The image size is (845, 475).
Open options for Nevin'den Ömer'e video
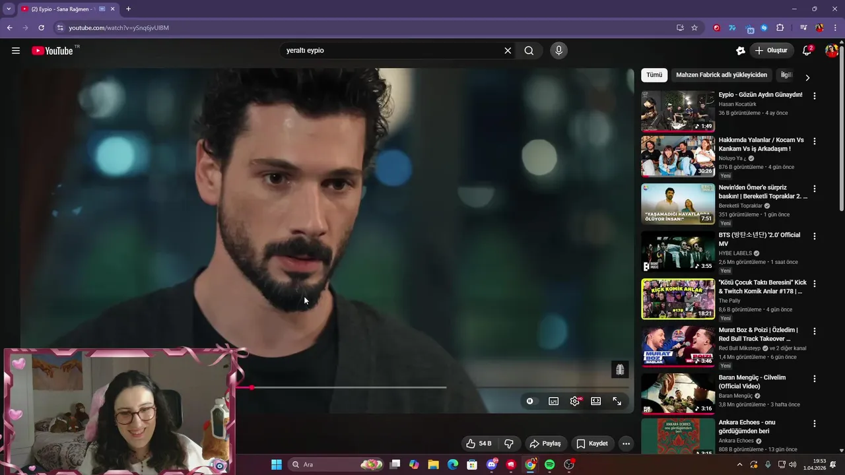(814, 189)
